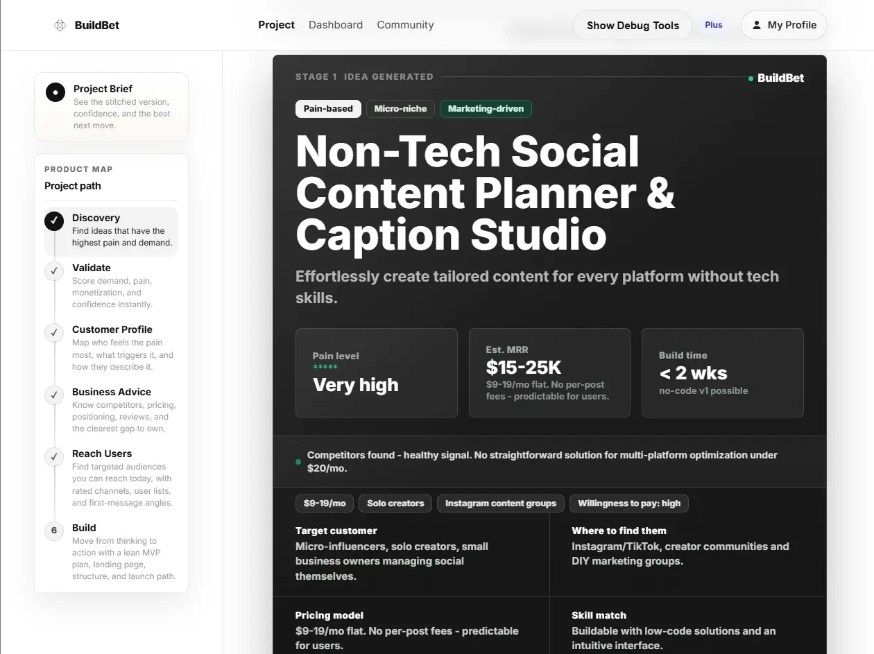Screen dimensions: 874x654
Task: Open the Build step
Action: pyautogui.click(x=111, y=551)
